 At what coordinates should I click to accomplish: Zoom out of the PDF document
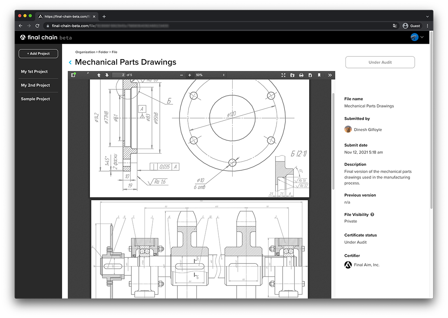pos(181,75)
